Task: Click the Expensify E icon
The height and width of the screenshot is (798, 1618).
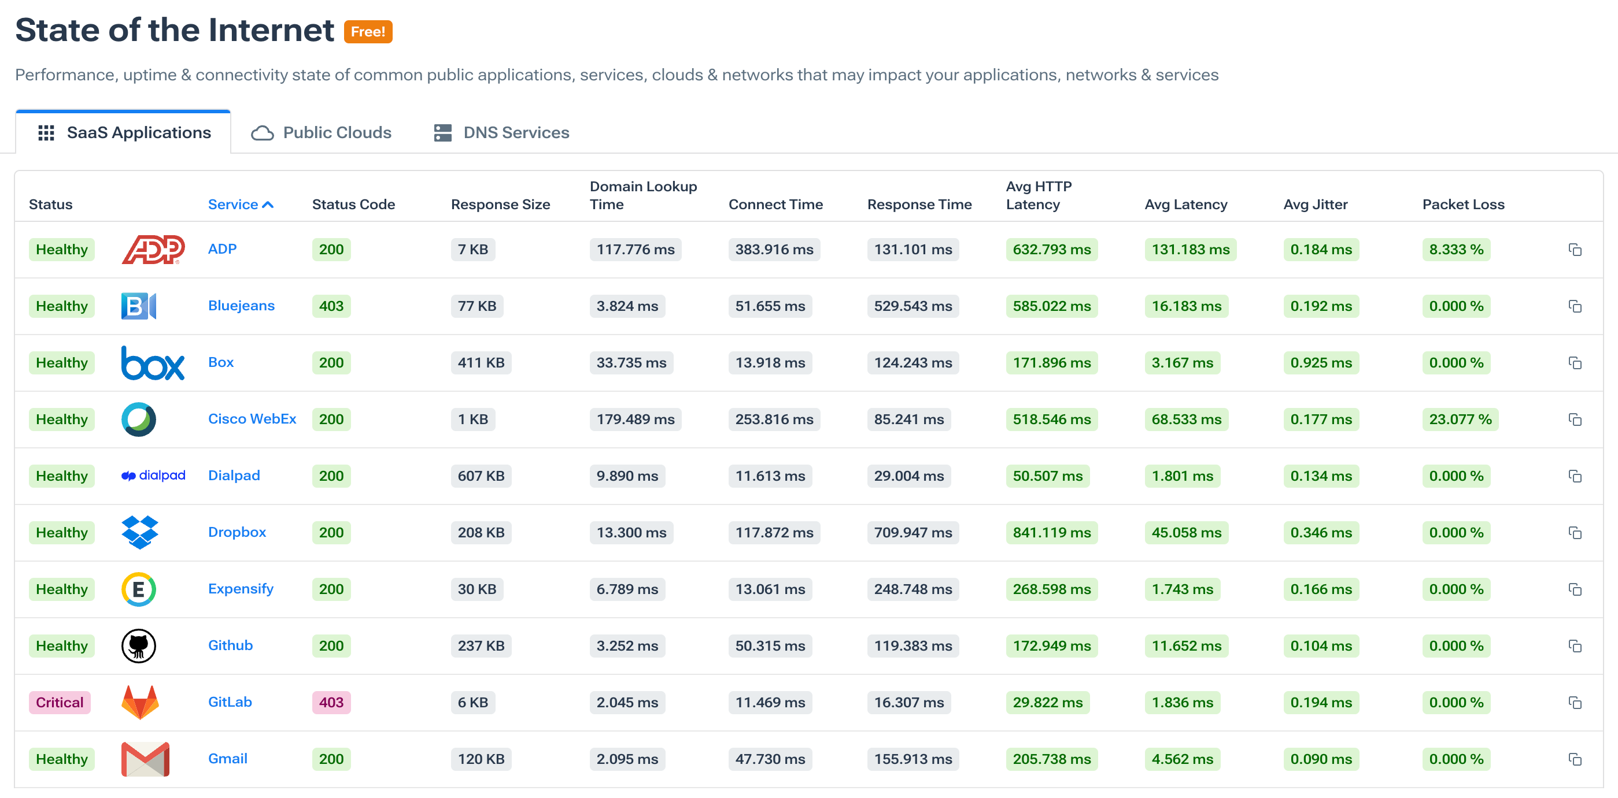Action: click(139, 589)
